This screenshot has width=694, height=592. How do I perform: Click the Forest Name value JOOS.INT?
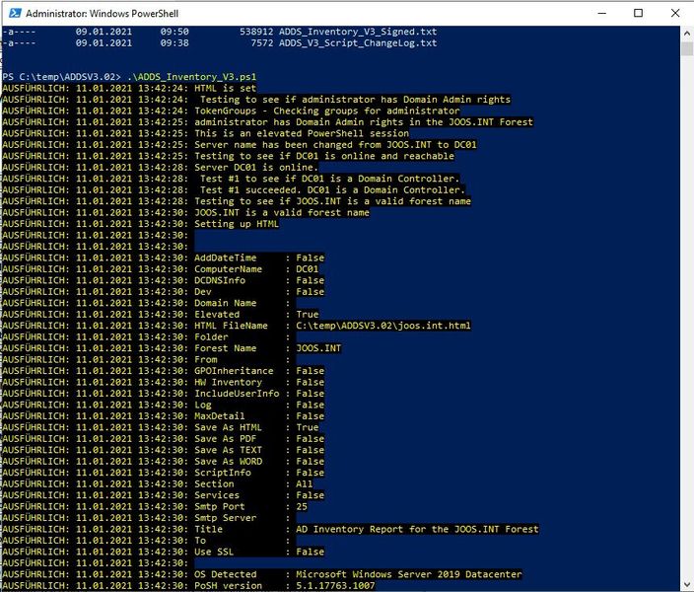tap(318, 348)
